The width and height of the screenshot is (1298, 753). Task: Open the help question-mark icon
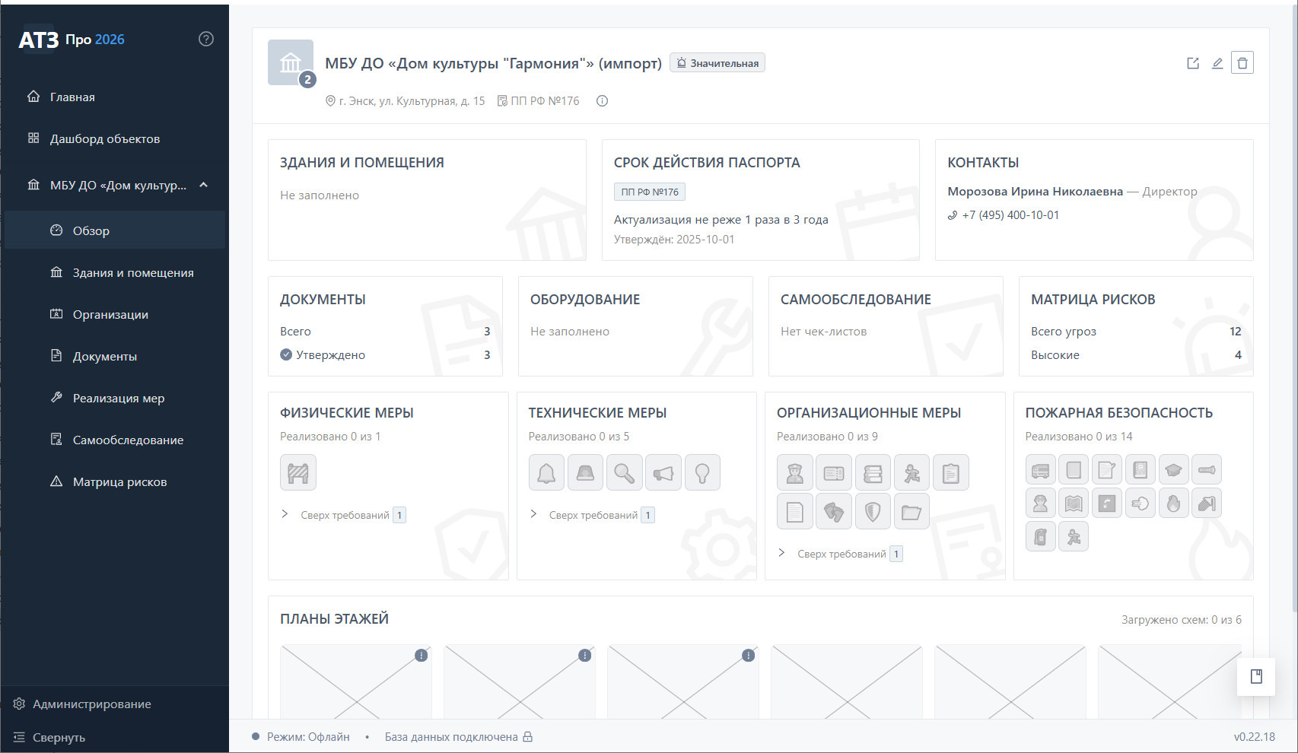point(206,40)
